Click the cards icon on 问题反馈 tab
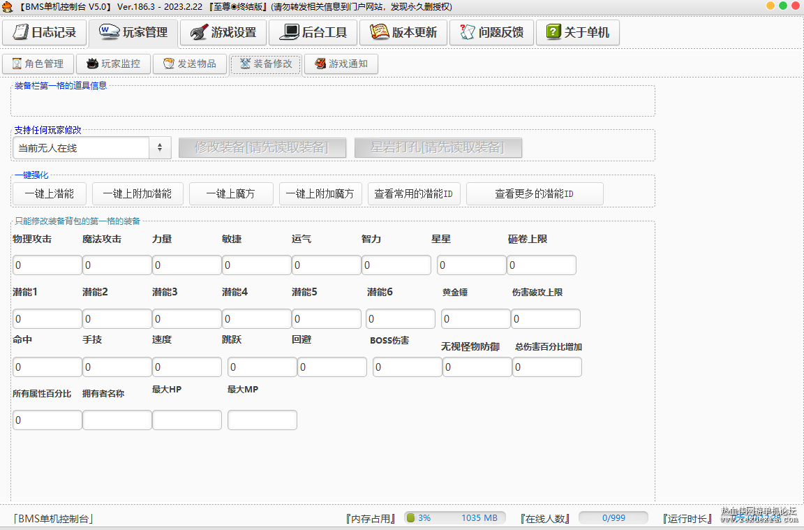This screenshot has width=804, height=530. point(468,32)
